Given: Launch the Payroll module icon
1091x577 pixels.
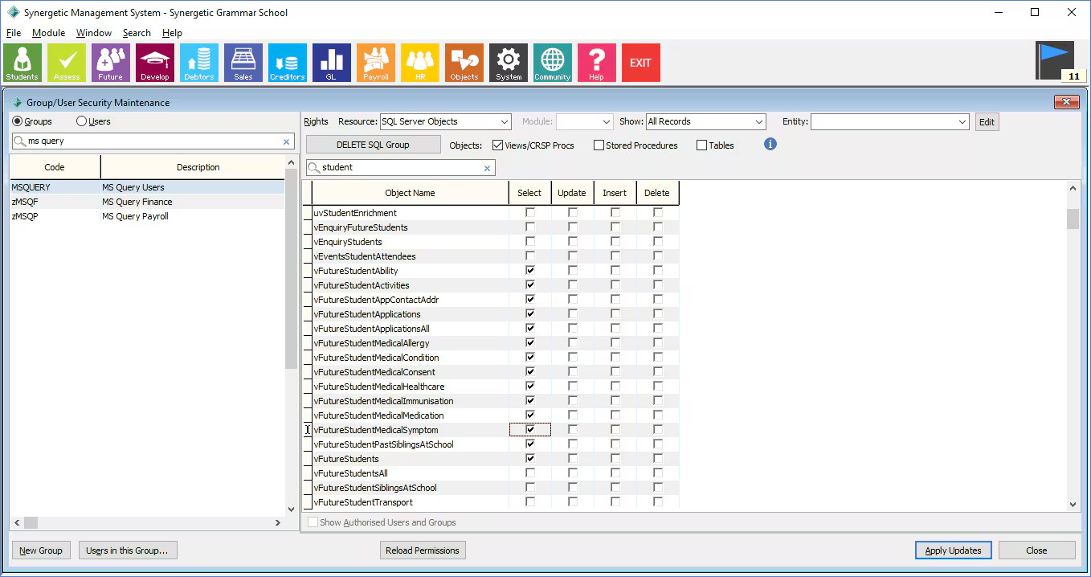Looking at the screenshot, I should pos(376,63).
